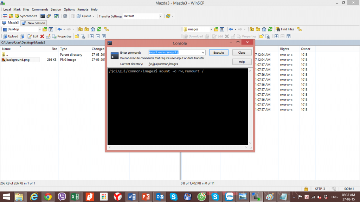Expand the local Desktop drive dropdown
This screenshot has height=202, width=360.
point(39,29)
